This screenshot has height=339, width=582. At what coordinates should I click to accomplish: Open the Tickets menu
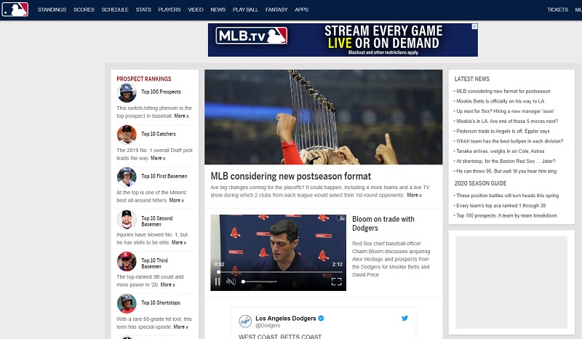pos(557,9)
